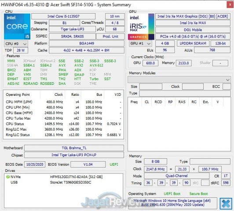Click the BIOS Date 10/25/2020 field
234x211 pixels.
point(35,164)
